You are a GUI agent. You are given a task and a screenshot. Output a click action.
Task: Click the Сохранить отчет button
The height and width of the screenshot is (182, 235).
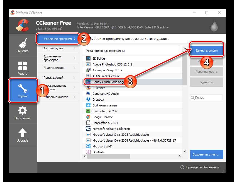(207, 154)
